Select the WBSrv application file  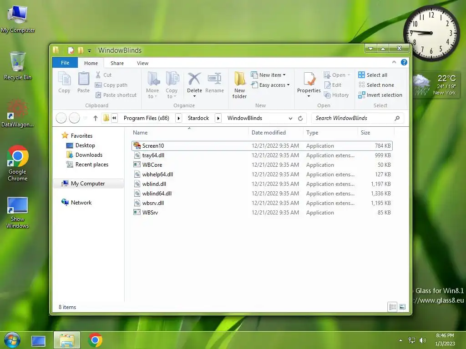262,213
